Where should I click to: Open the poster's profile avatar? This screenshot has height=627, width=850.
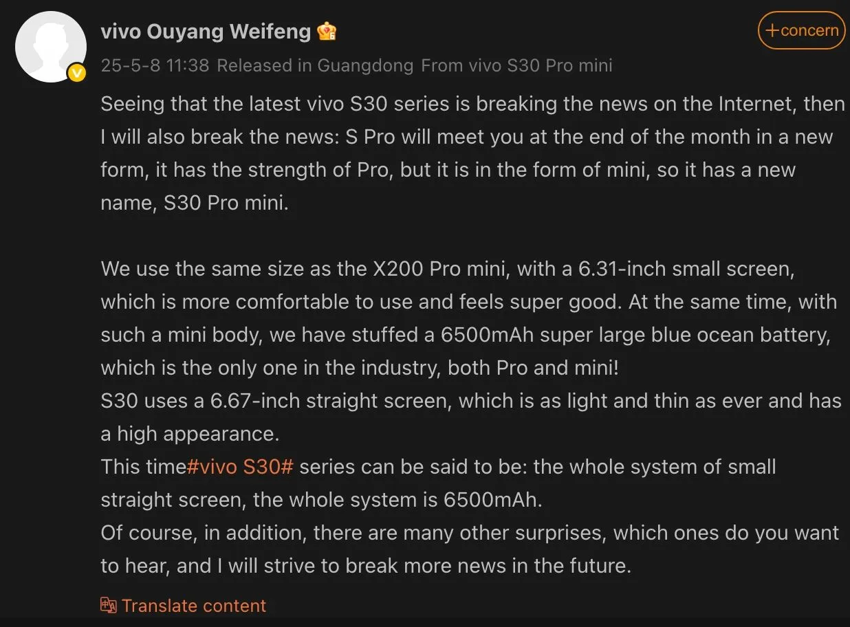(x=50, y=47)
